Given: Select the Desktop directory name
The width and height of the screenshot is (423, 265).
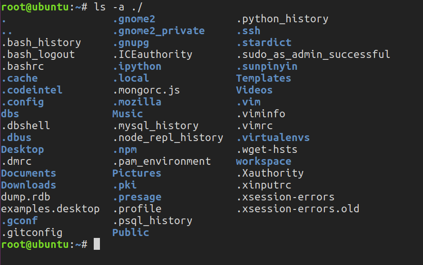Looking at the screenshot, I should [x=22, y=150].
